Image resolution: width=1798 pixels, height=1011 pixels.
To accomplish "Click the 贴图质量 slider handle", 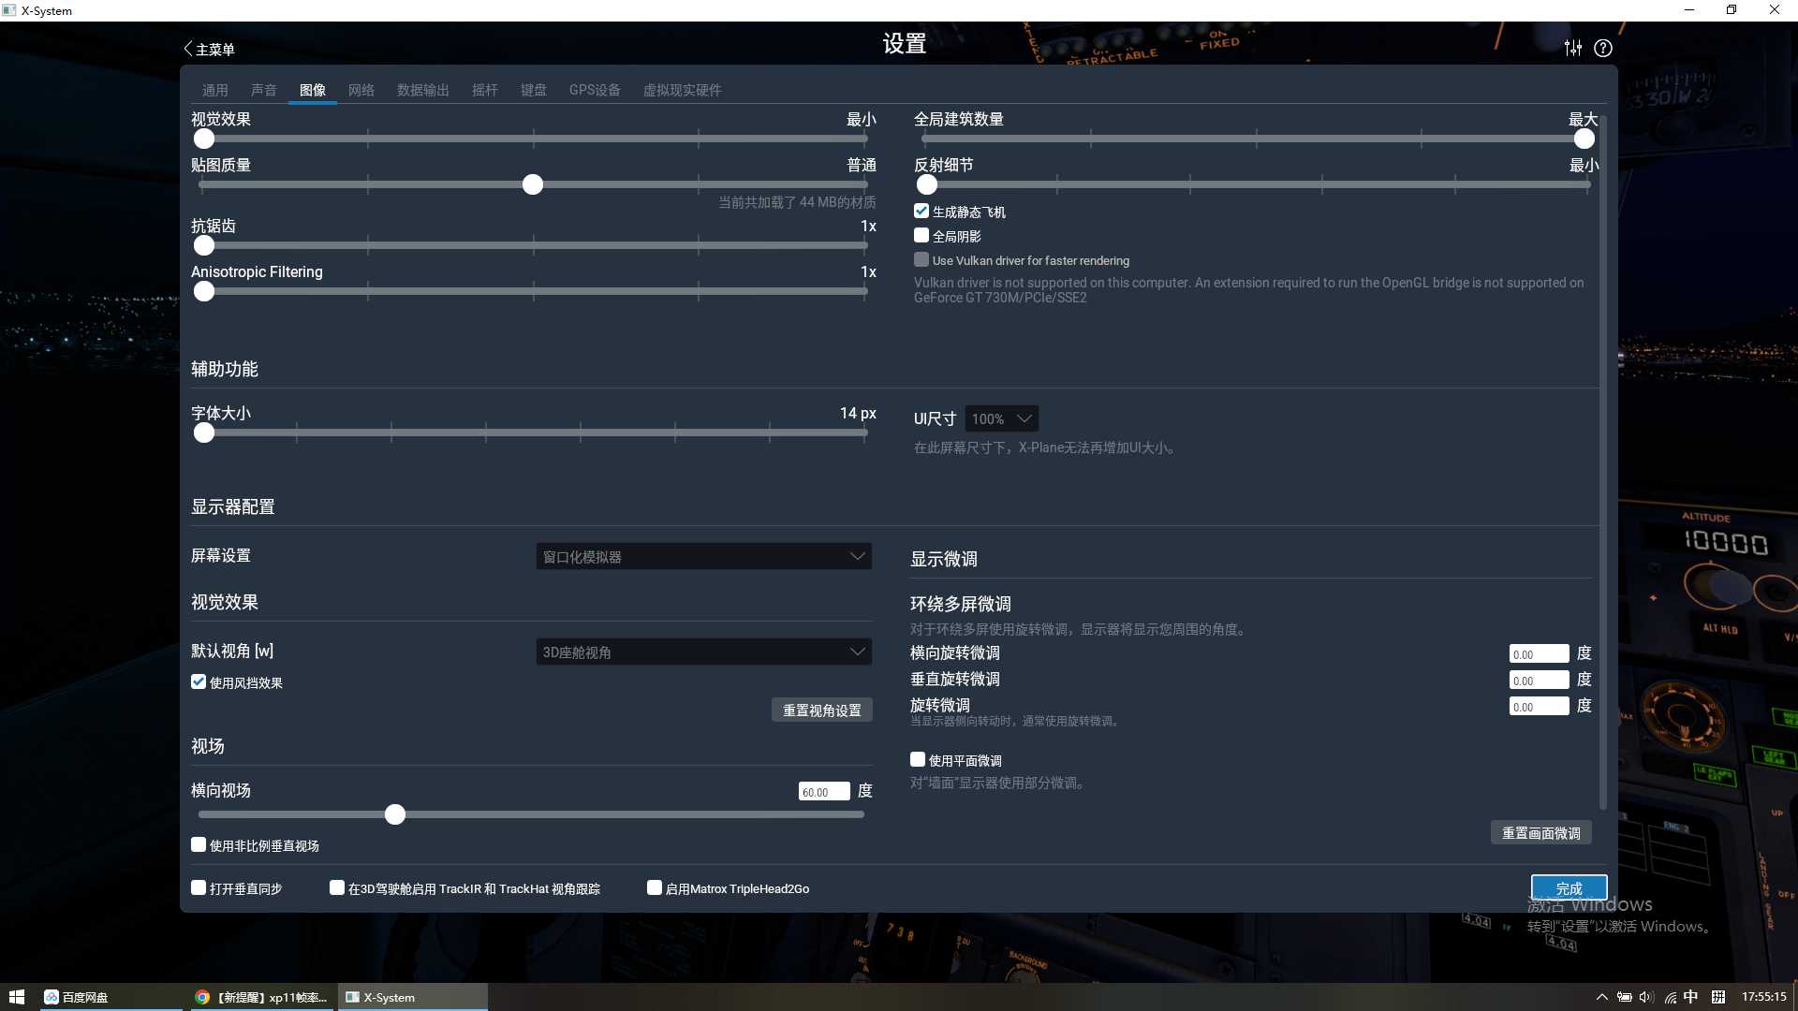I will [532, 184].
